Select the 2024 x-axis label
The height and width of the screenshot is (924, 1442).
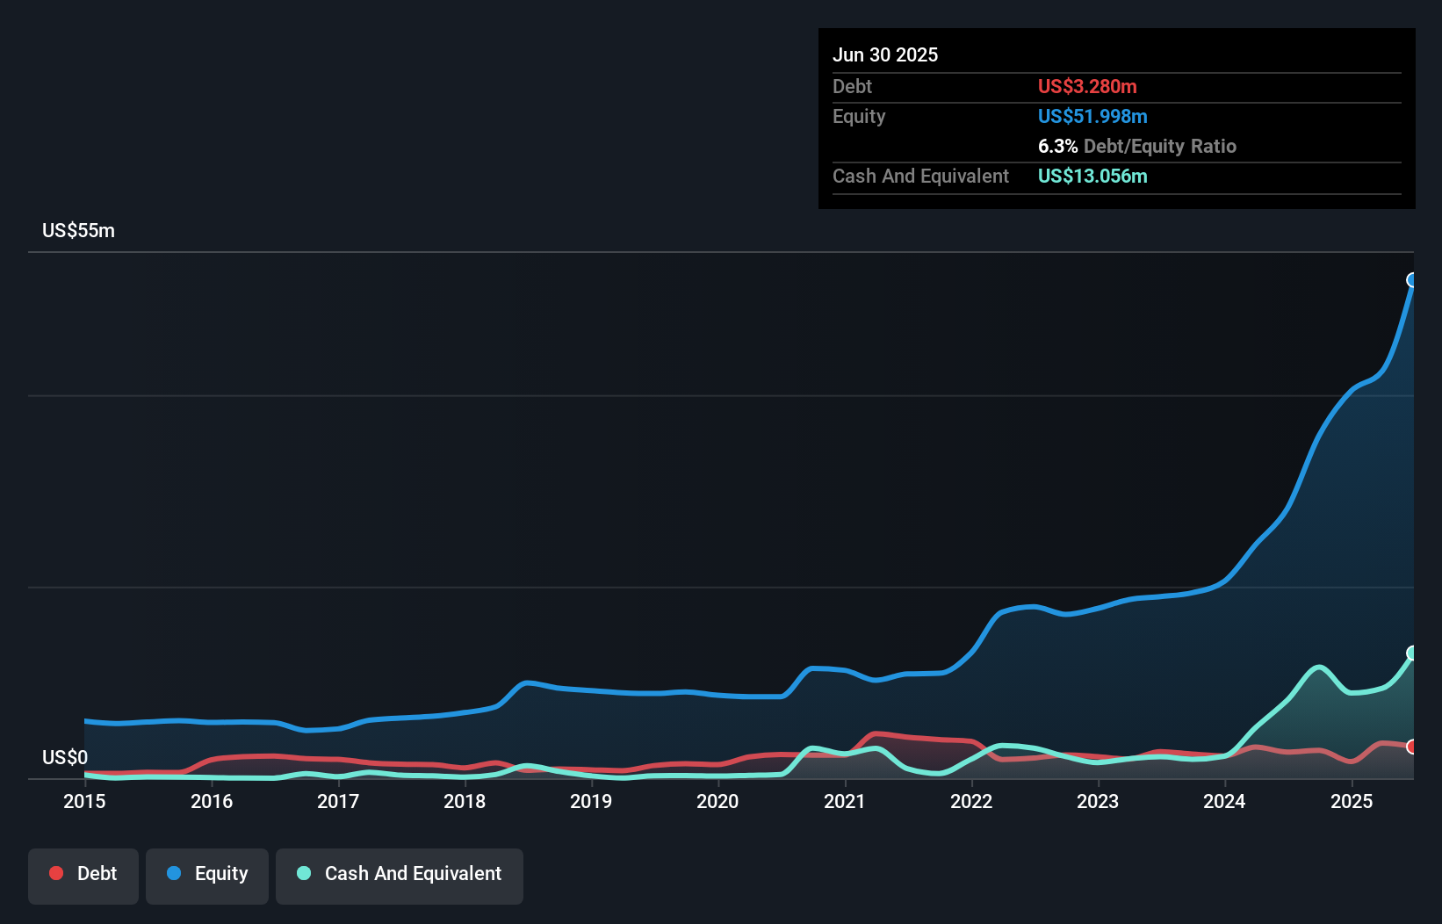(1224, 801)
